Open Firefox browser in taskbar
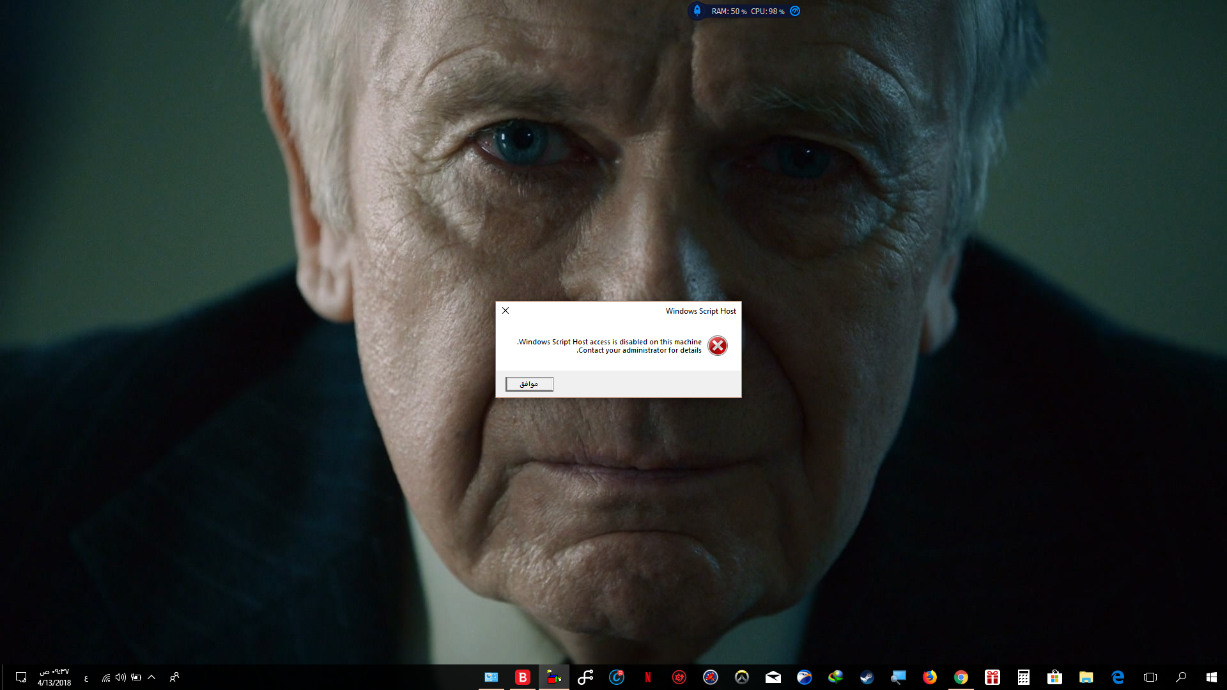The image size is (1227, 690). coord(930,677)
